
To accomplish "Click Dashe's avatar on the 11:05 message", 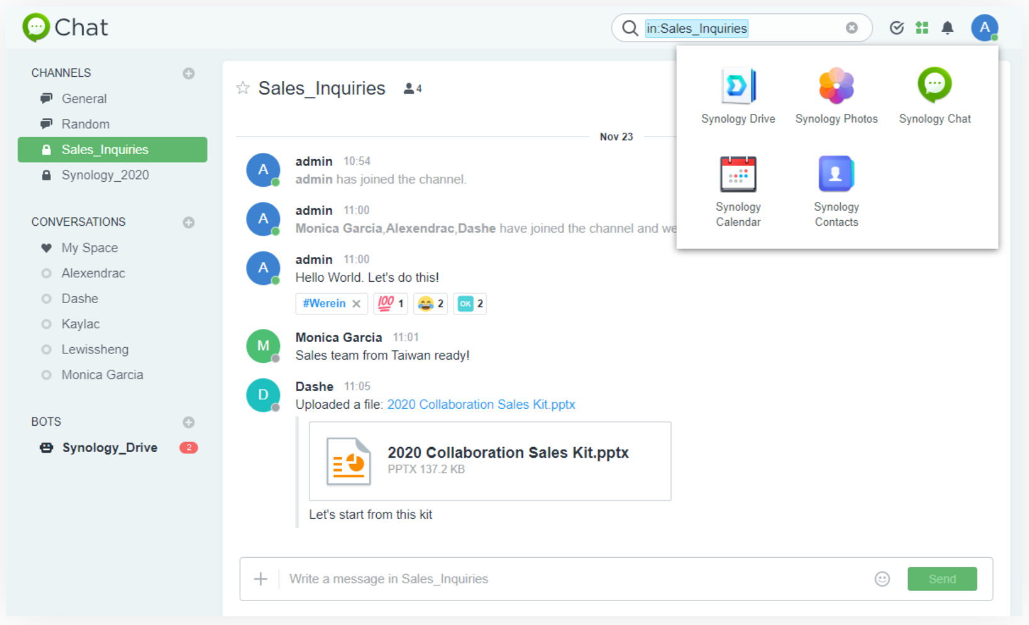I will [263, 395].
